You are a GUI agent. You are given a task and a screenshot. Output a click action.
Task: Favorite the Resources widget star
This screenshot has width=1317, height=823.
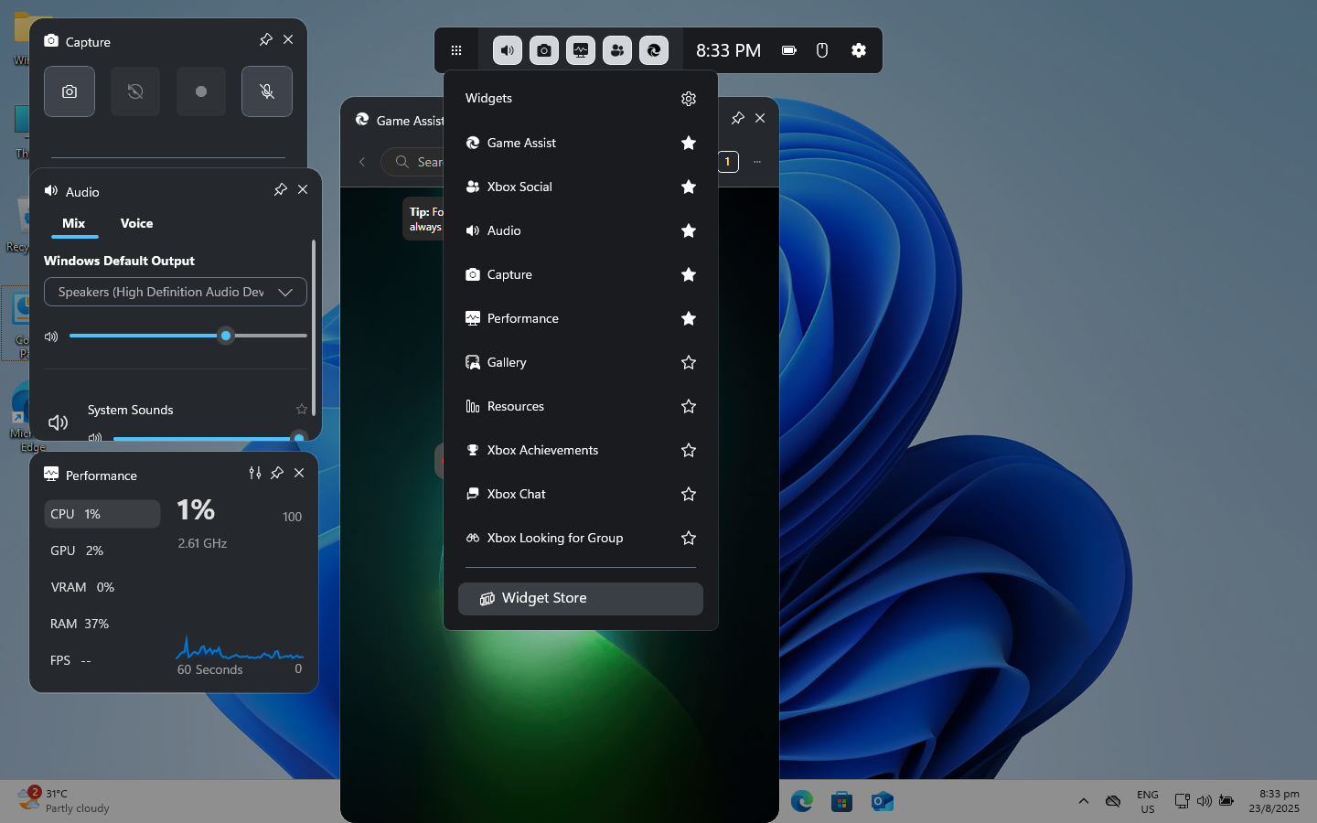[x=689, y=406]
